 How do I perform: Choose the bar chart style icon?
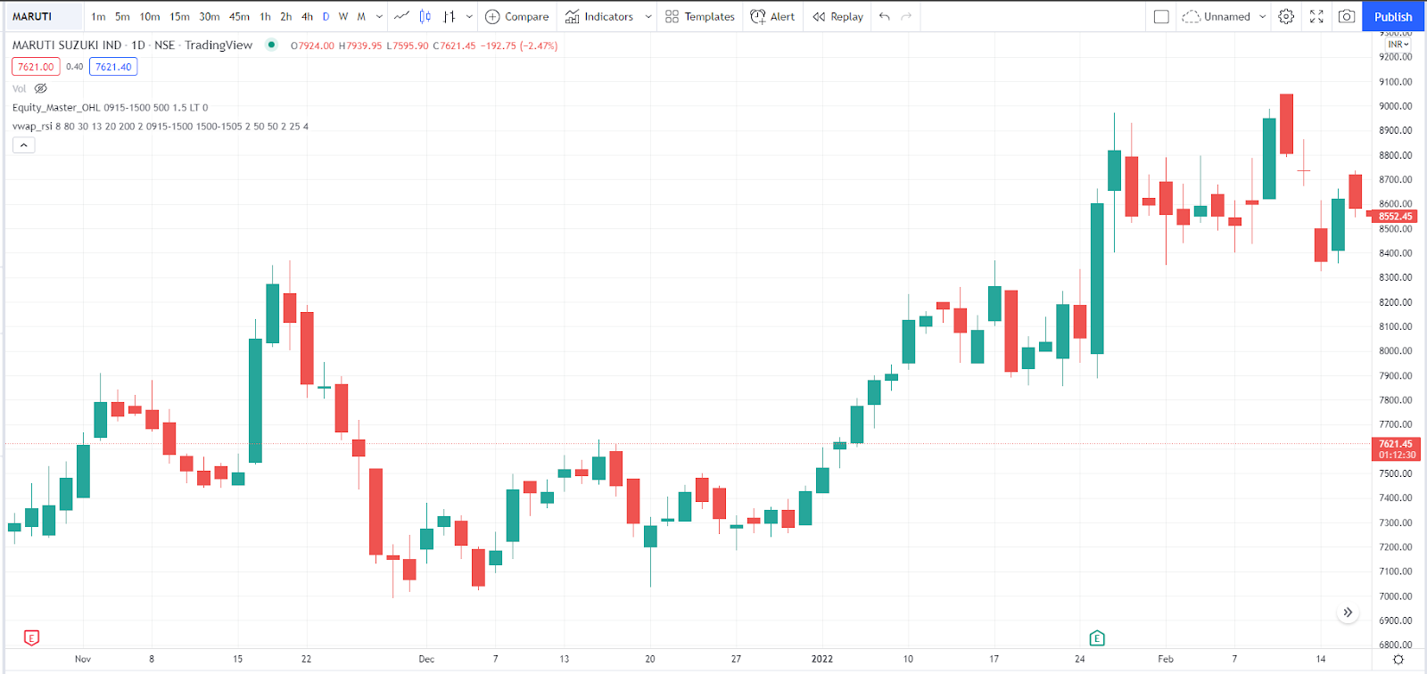(x=449, y=16)
